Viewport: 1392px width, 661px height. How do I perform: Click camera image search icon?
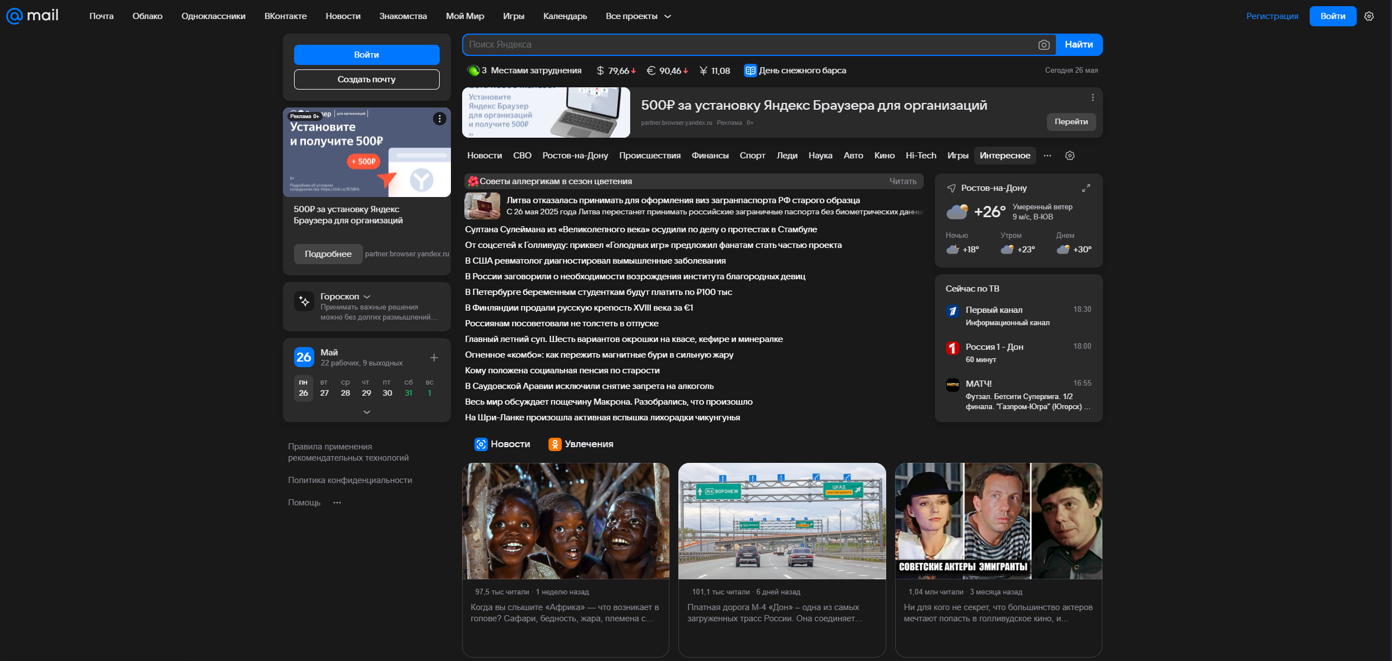click(x=1044, y=45)
